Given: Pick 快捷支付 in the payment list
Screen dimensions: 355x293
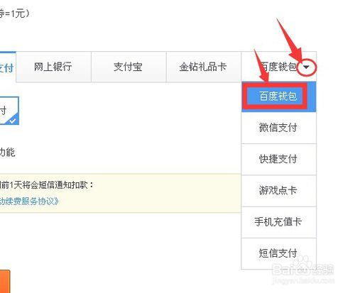Looking at the screenshot, I should coord(278,159).
